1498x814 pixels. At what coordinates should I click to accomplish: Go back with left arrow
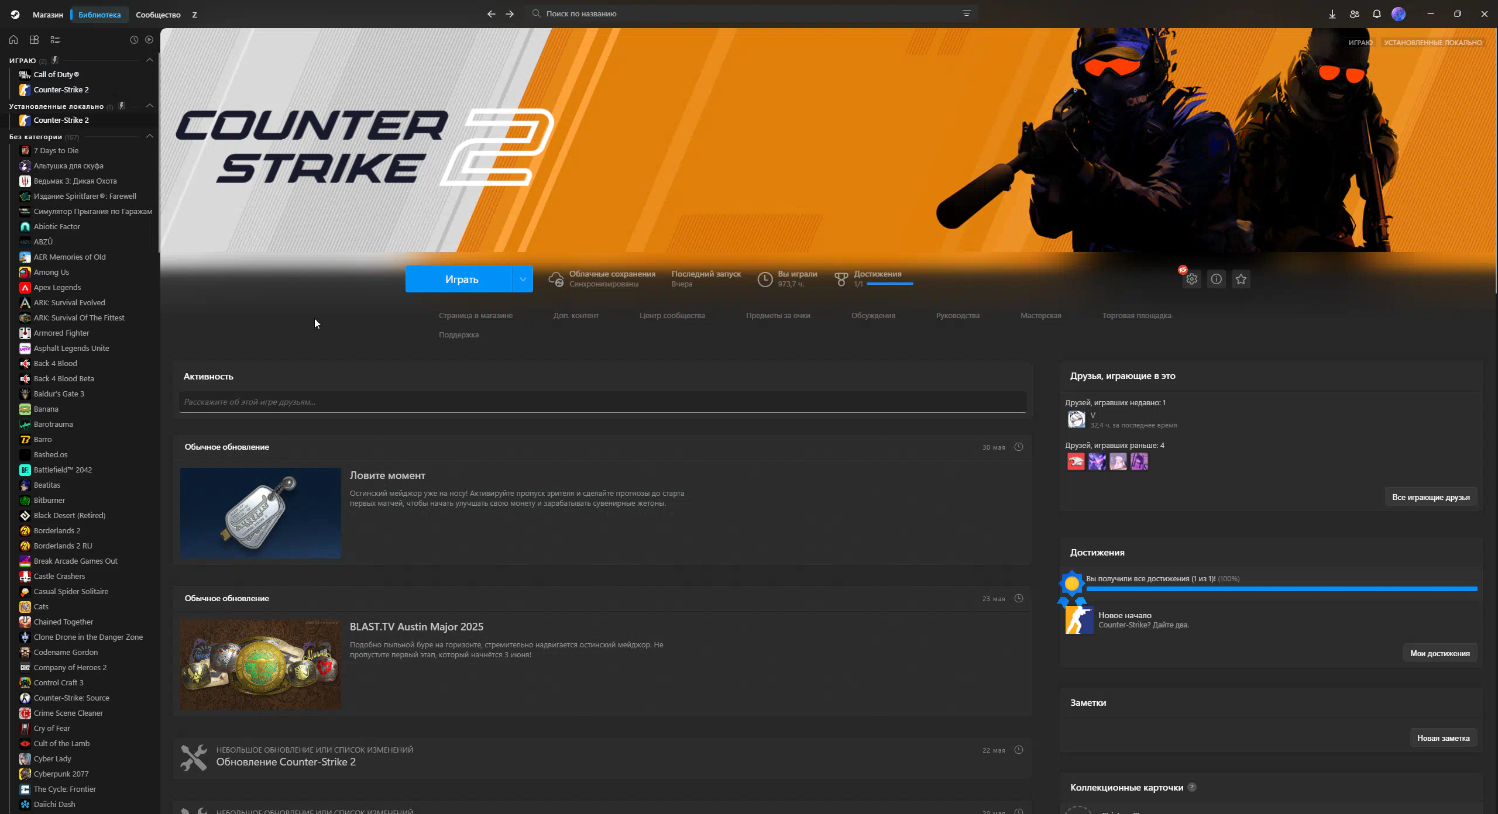491,14
